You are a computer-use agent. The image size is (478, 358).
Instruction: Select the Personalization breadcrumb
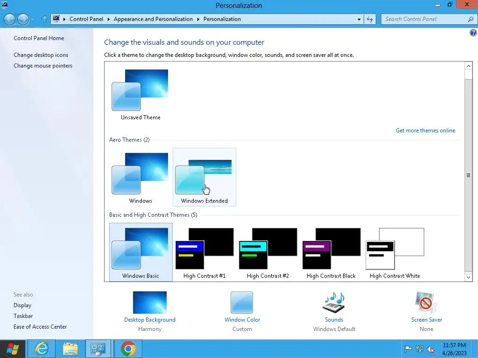pos(222,19)
